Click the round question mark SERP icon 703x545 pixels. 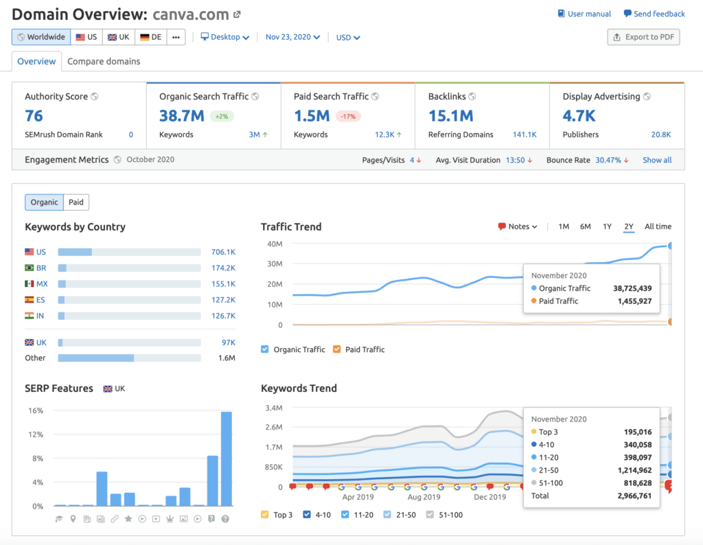225,519
